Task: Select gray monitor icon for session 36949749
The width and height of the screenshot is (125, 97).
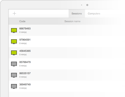Action: (x=14, y=86)
